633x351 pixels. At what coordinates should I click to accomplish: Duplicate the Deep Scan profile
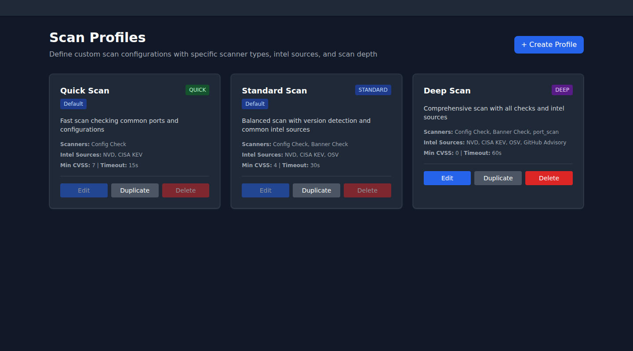click(x=498, y=178)
